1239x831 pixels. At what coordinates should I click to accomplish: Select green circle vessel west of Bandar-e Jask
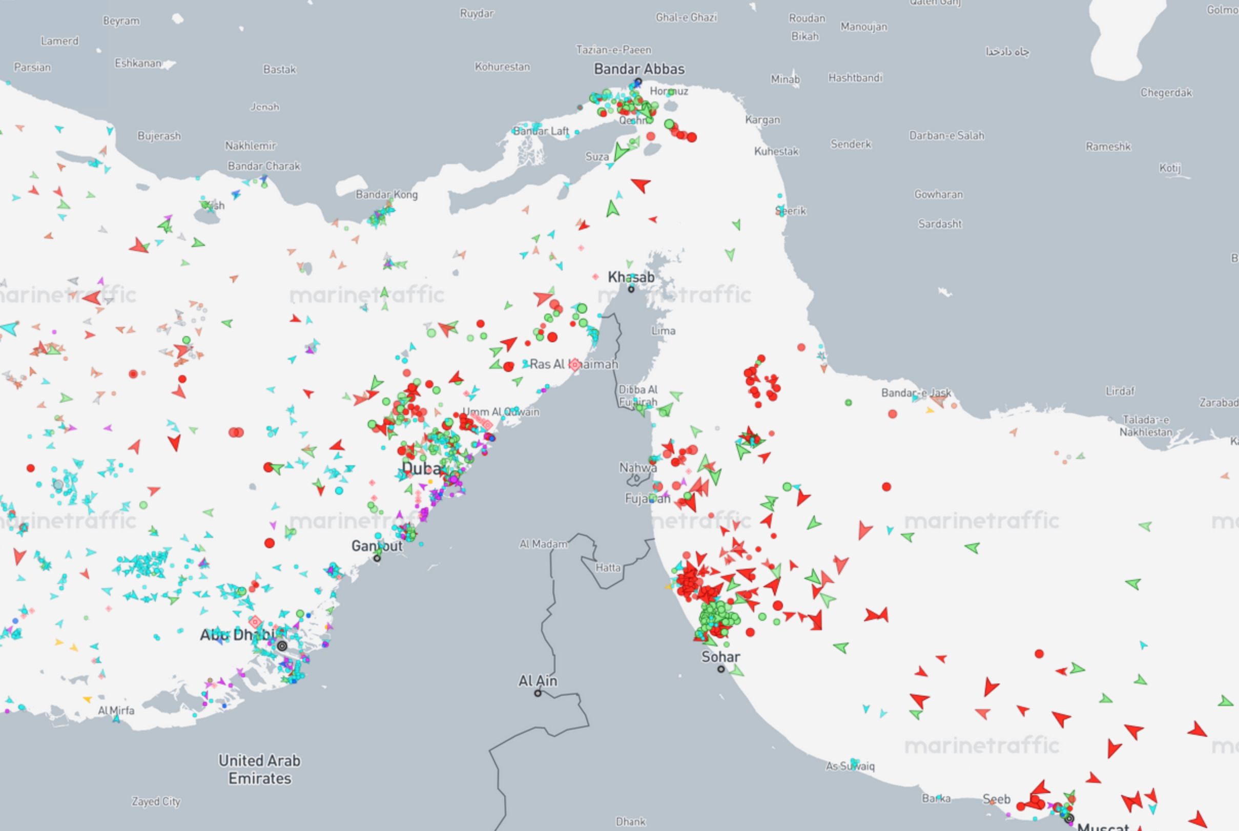tap(849, 403)
